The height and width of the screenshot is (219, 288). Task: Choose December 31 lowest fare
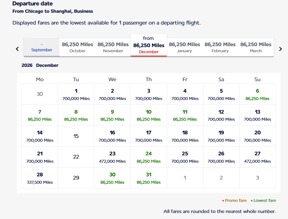pyautogui.click(x=149, y=178)
